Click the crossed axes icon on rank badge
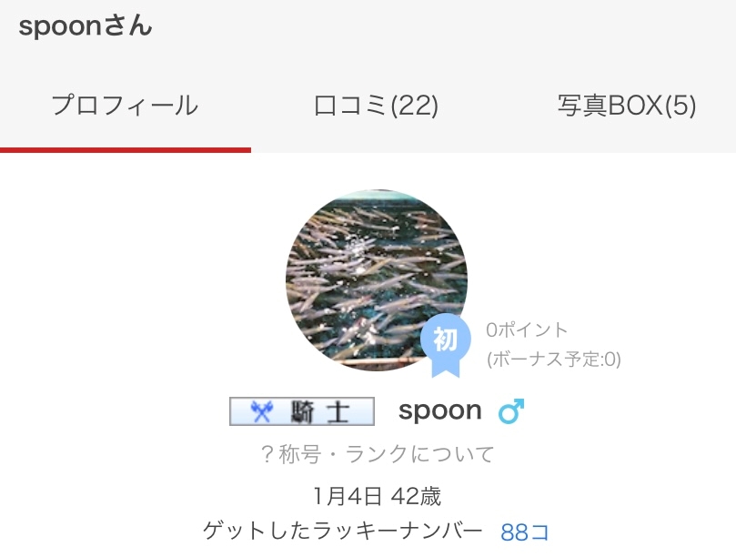 click(261, 412)
